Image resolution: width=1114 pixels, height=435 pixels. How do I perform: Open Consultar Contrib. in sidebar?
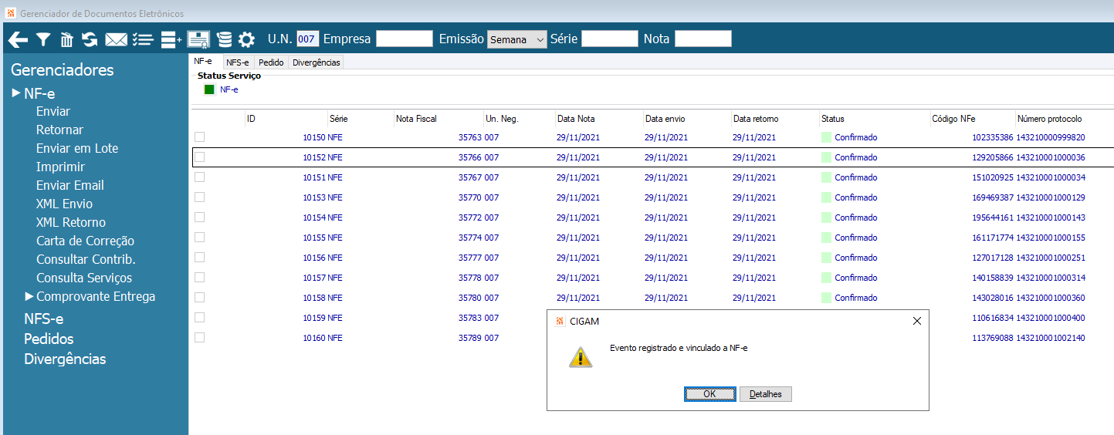[x=86, y=259]
